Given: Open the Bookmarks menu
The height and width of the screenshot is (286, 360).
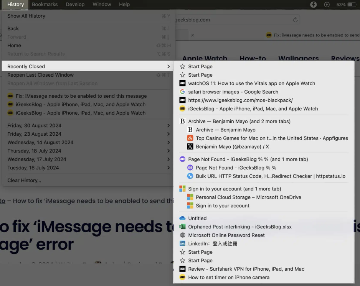Looking at the screenshot, I should (45, 5).
